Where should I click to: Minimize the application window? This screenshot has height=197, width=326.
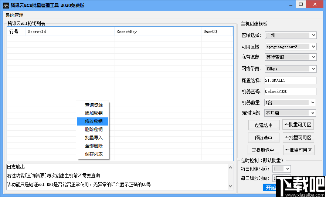pyautogui.click(x=291, y=4)
